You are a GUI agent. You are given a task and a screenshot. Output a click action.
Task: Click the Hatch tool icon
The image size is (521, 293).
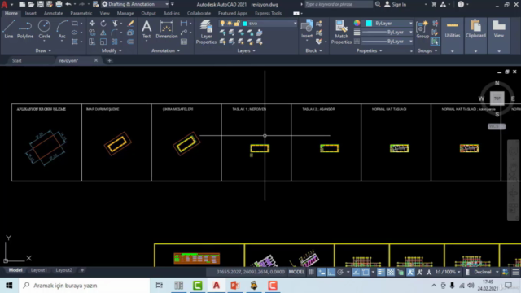tap(75, 42)
